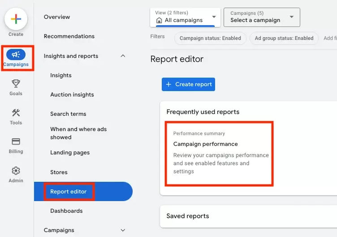This screenshot has height=237, width=337.
Task: Open When and where ads showed
Action: click(x=78, y=133)
